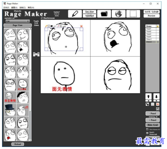Toggle Grid Above All checkbox
The height and width of the screenshot is (149, 167).
click(x=147, y=129)
